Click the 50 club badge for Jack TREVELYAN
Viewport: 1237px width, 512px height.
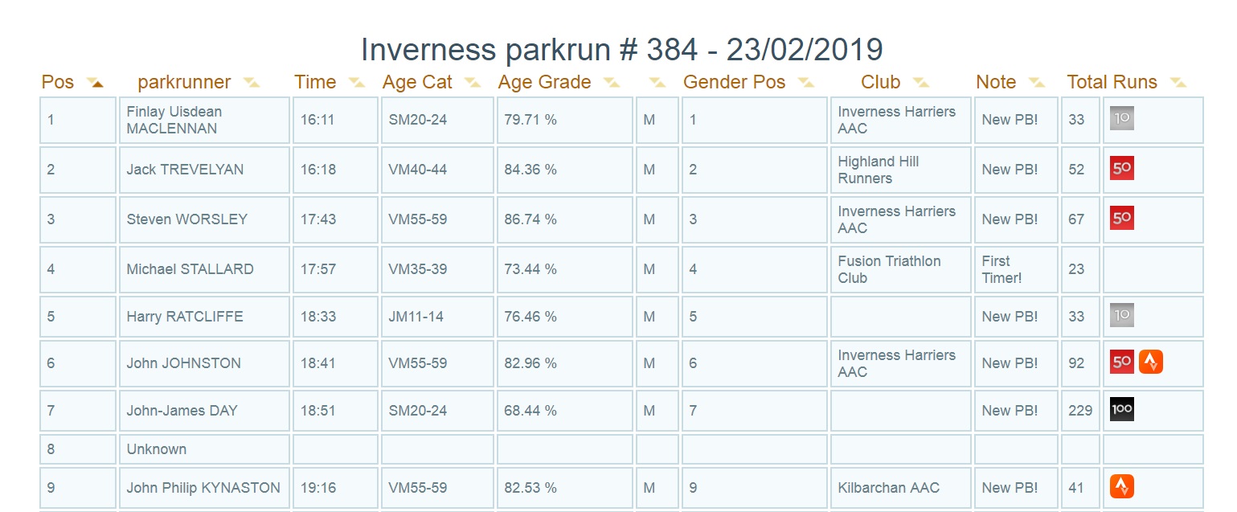[x=1121, y=169]
